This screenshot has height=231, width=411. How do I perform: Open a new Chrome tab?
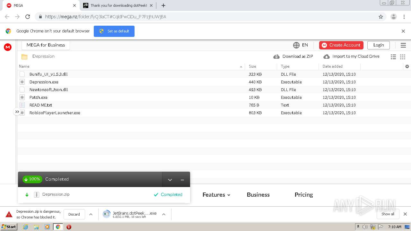tap(163, 5)
